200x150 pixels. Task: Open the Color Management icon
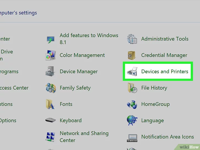[51, 55]
